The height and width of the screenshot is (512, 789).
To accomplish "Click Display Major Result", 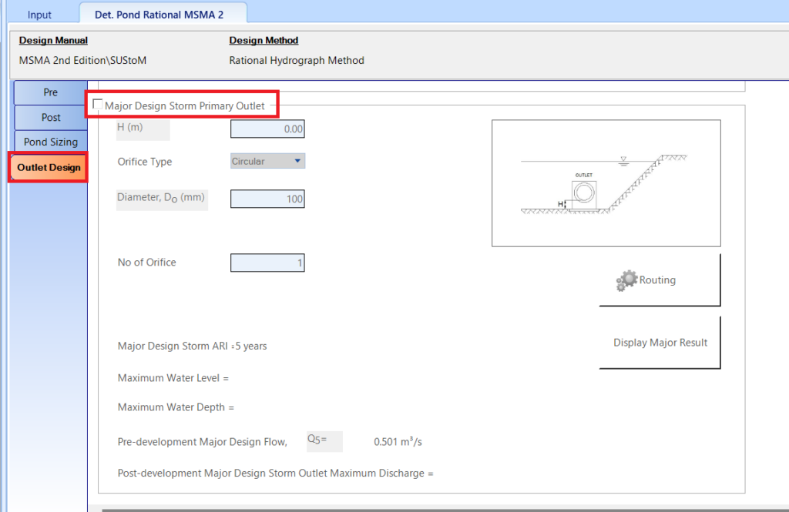I will (659, 342).
